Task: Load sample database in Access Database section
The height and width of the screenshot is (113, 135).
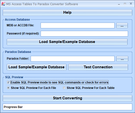Action: [67, 42]
